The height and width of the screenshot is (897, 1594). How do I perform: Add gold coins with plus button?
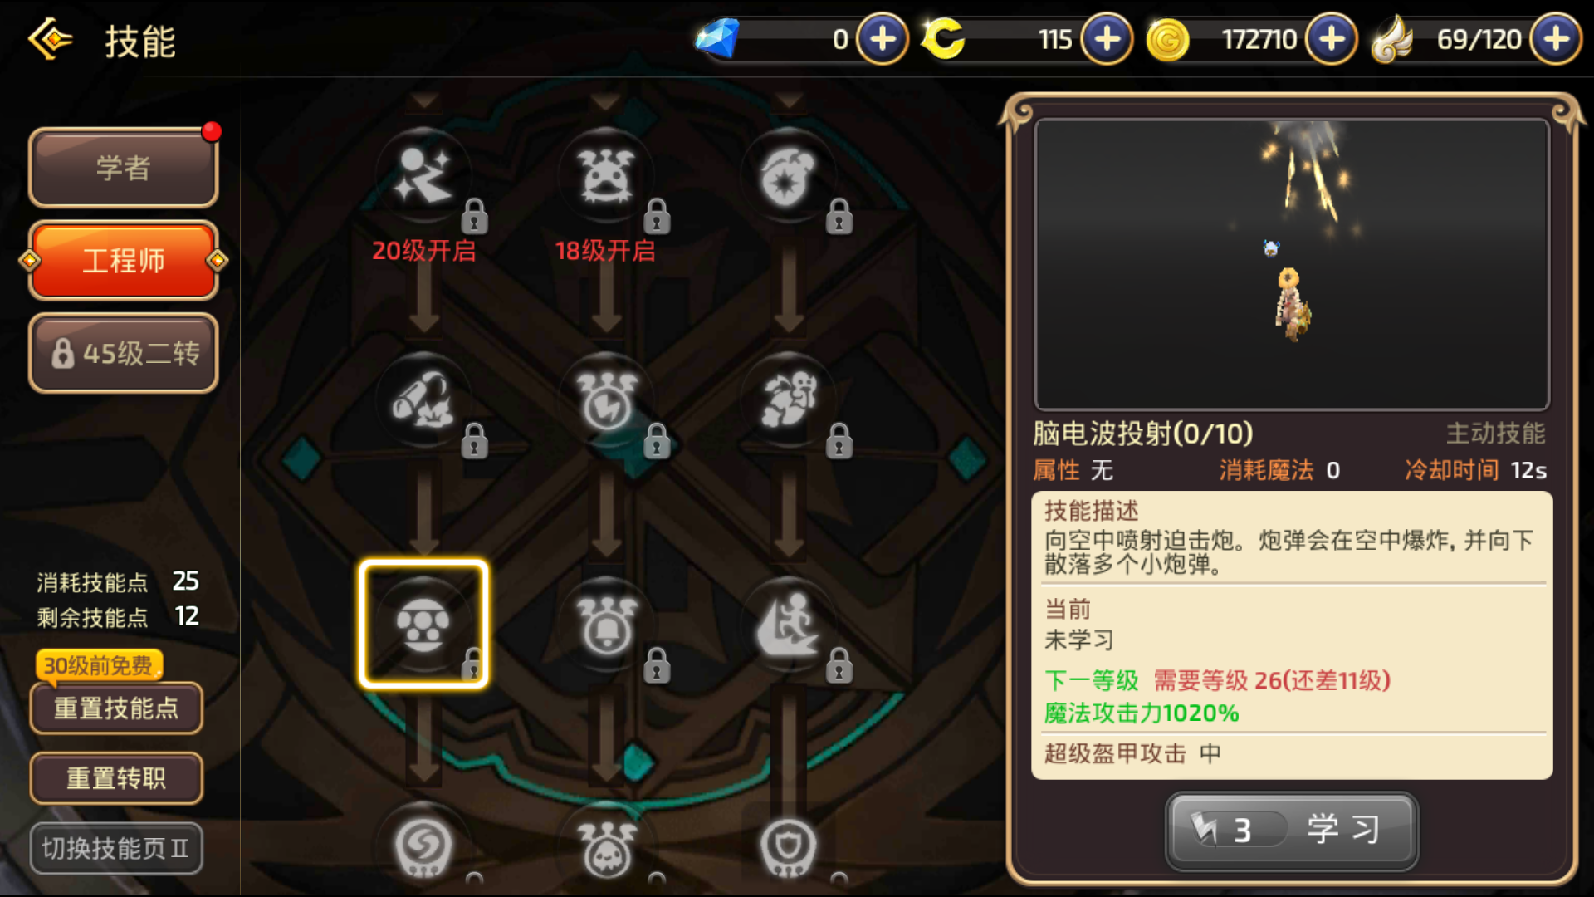tap(1331, 39)
